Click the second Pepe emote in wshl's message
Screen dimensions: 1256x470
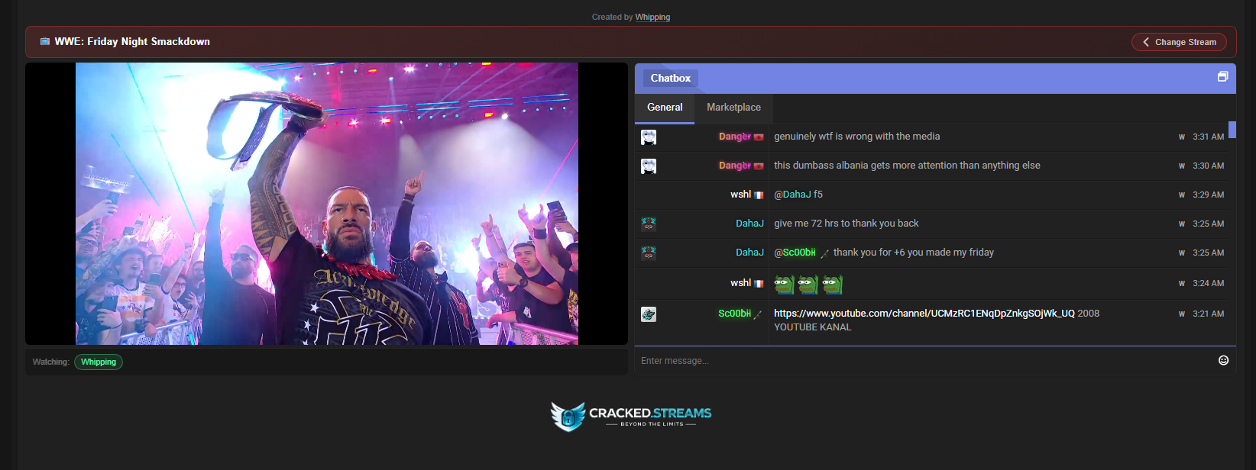coord(808,285)
